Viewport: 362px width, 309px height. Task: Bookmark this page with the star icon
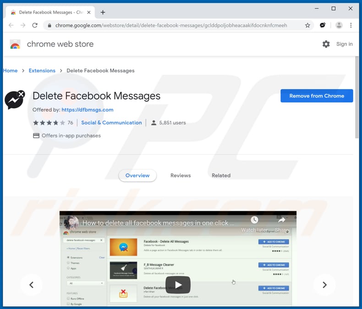click(x=307, y=25)
